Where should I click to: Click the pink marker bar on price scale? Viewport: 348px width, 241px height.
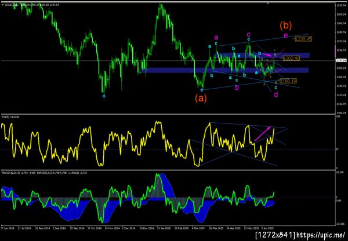335,51
